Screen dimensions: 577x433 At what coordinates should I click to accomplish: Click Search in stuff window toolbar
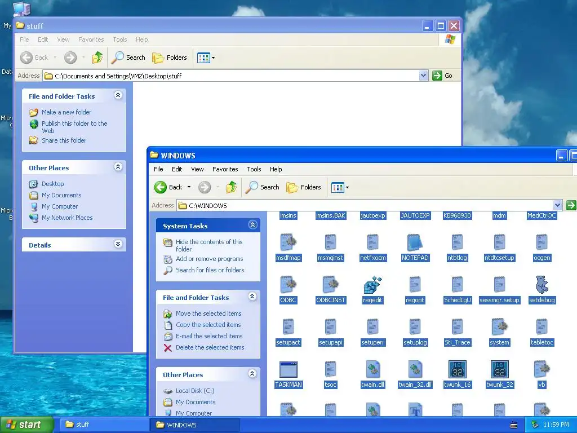tap(128, 58)
